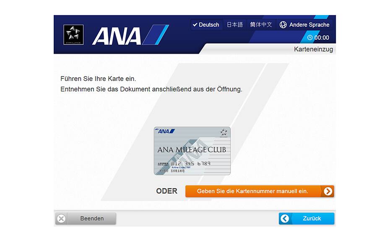Image resolution: width=390 pixels, height=241 pixels.
Task: Click the X icon on Beenden button
Action: click(x=61, y=219)
